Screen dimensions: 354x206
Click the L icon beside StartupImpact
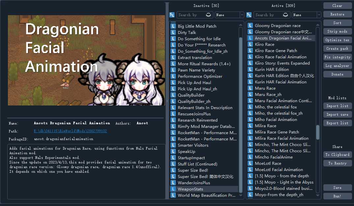173,158
